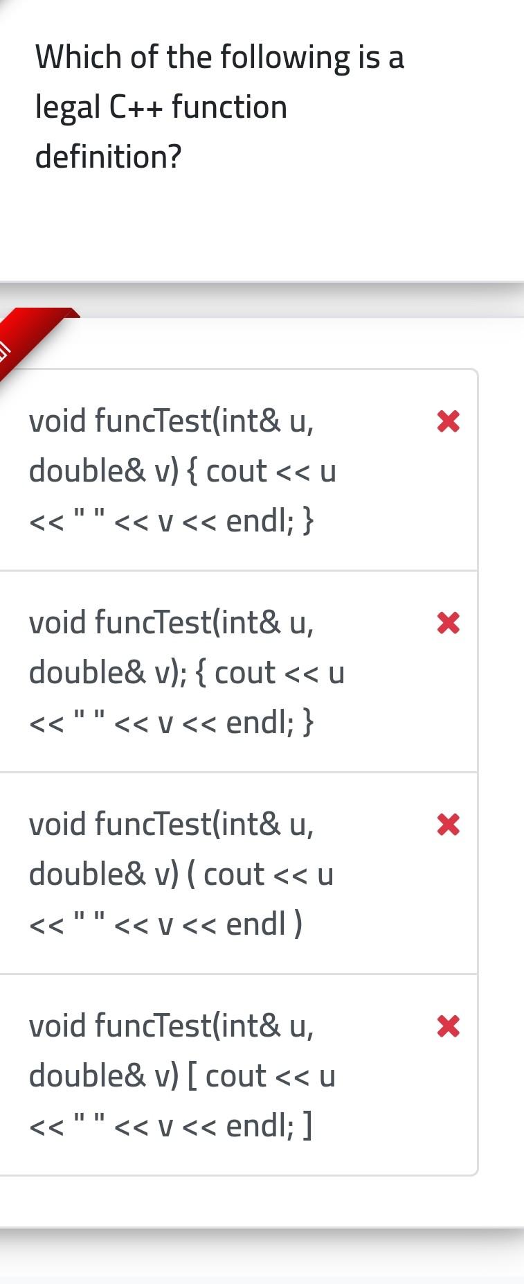Choose the option starting void funcTest with parentheses body
This screenshot has width=524, height=1284.
click(x=208, y=874)
